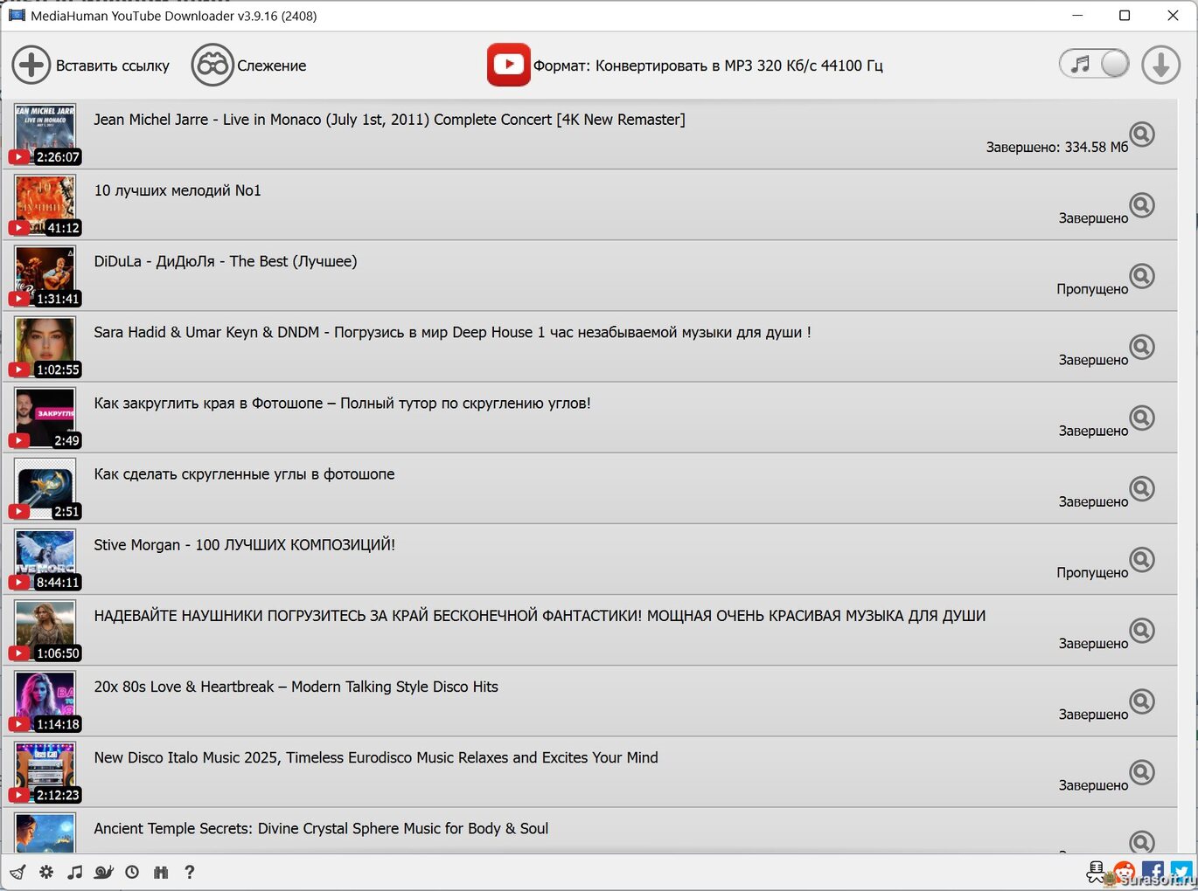Click the DiDuLa guitarist thumbnail

(x=45, y=276)
